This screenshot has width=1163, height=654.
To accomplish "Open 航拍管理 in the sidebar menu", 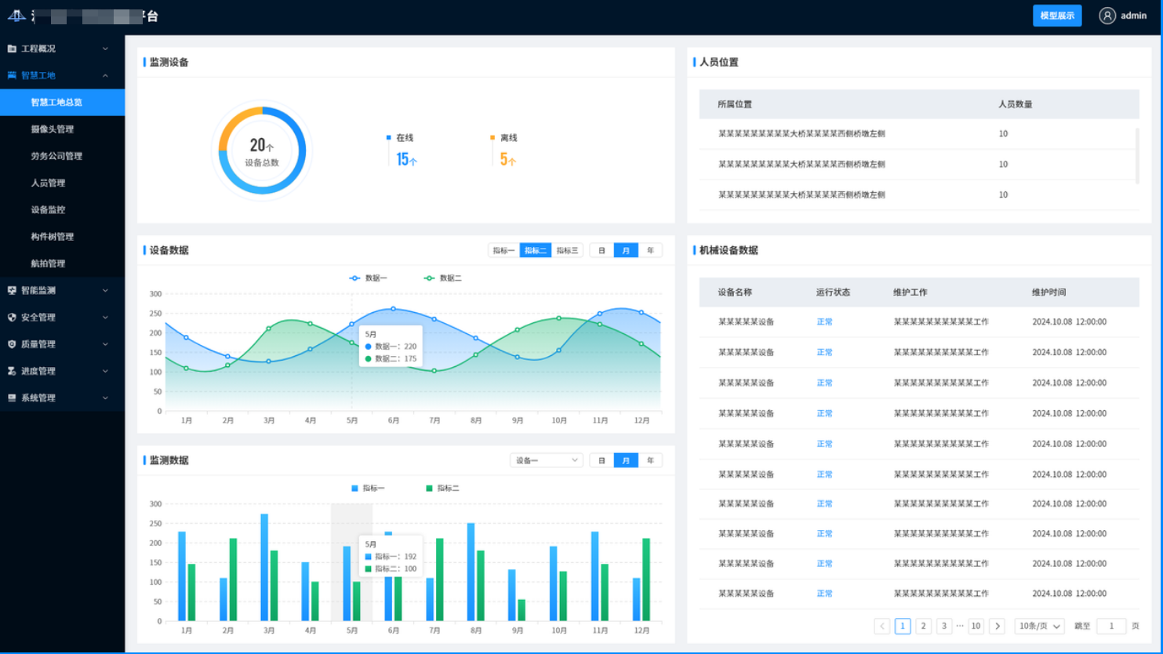I will (x=48, y=263).
